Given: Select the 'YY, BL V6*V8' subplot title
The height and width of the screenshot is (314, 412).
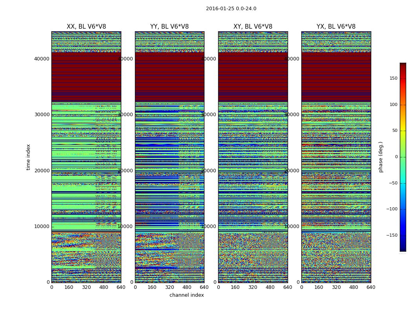Looking at the screenshot, I should [170, 27].
